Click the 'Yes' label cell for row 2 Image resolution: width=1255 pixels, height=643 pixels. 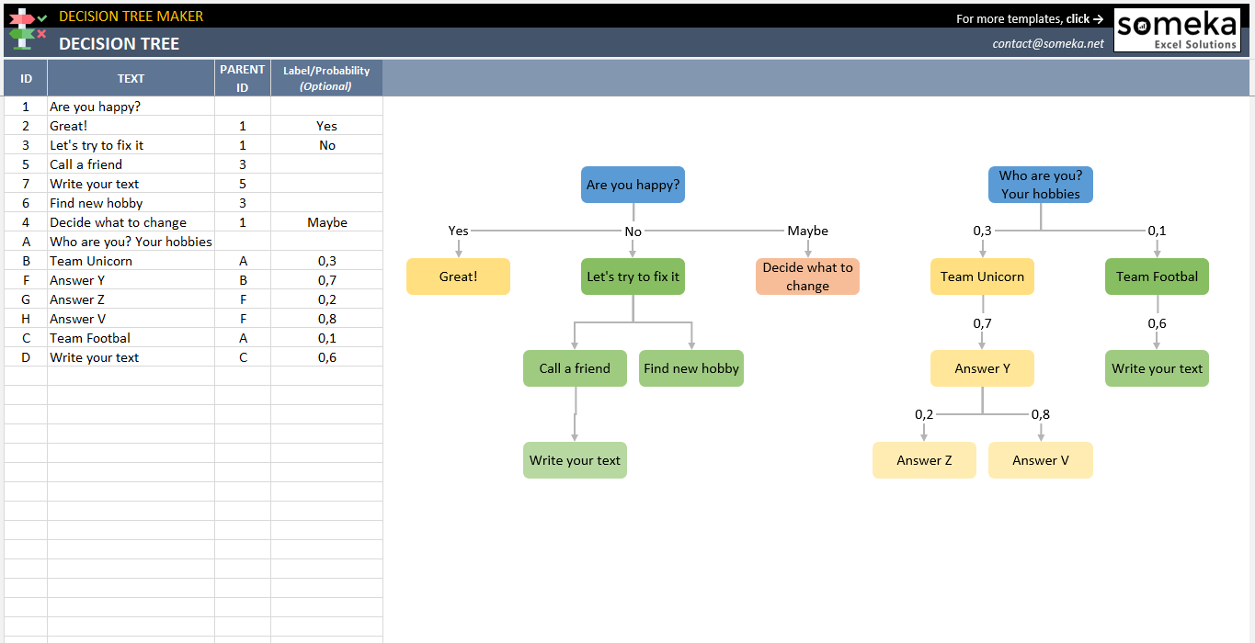(325, 126)
